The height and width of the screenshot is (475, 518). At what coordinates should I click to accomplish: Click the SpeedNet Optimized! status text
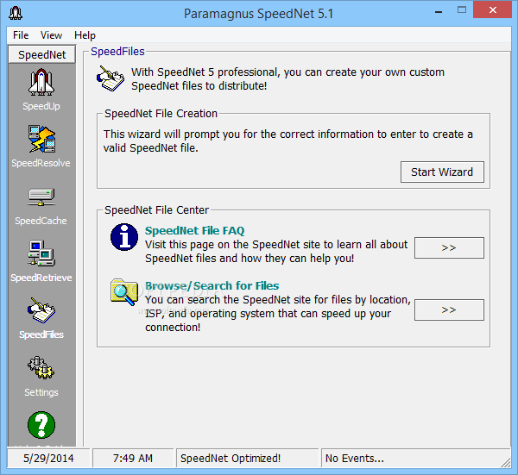(231, 458)
